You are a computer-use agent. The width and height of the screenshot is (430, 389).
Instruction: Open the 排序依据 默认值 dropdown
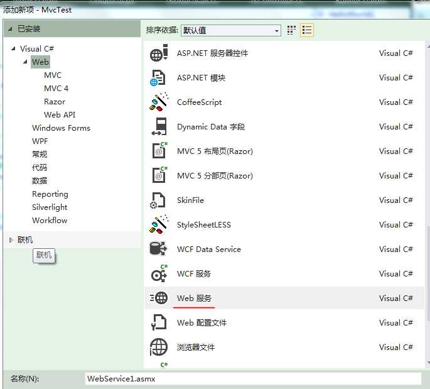(x=231, y=30)
